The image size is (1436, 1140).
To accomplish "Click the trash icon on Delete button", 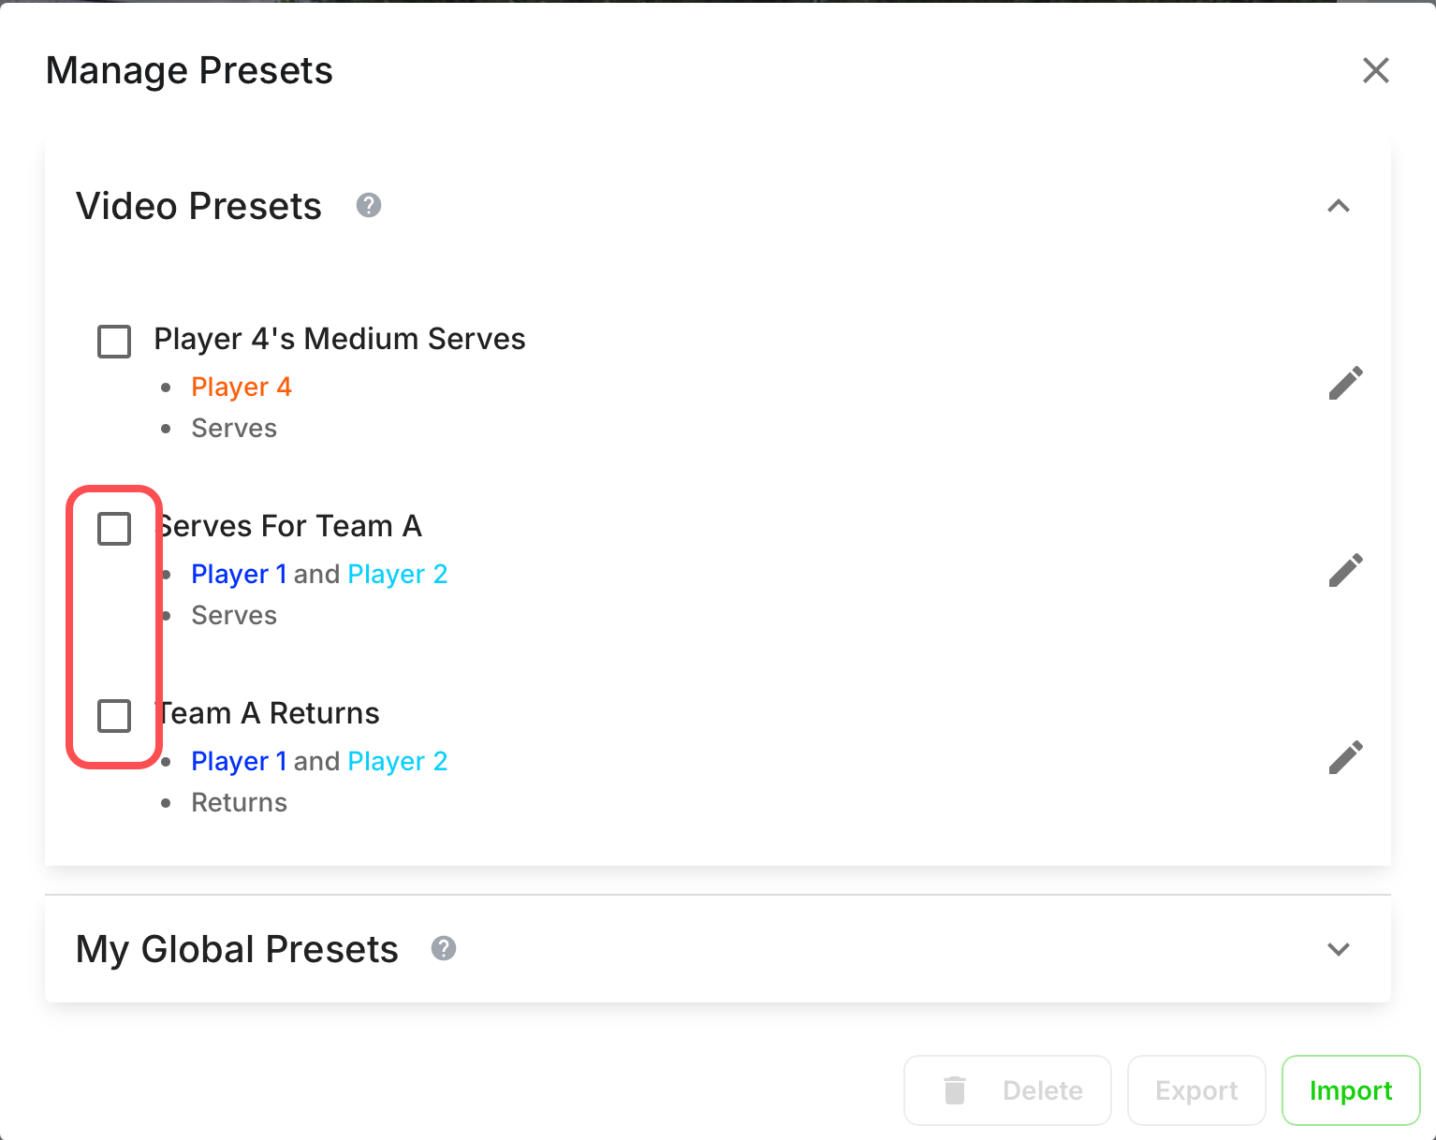I will click(x=955, y=1090).
